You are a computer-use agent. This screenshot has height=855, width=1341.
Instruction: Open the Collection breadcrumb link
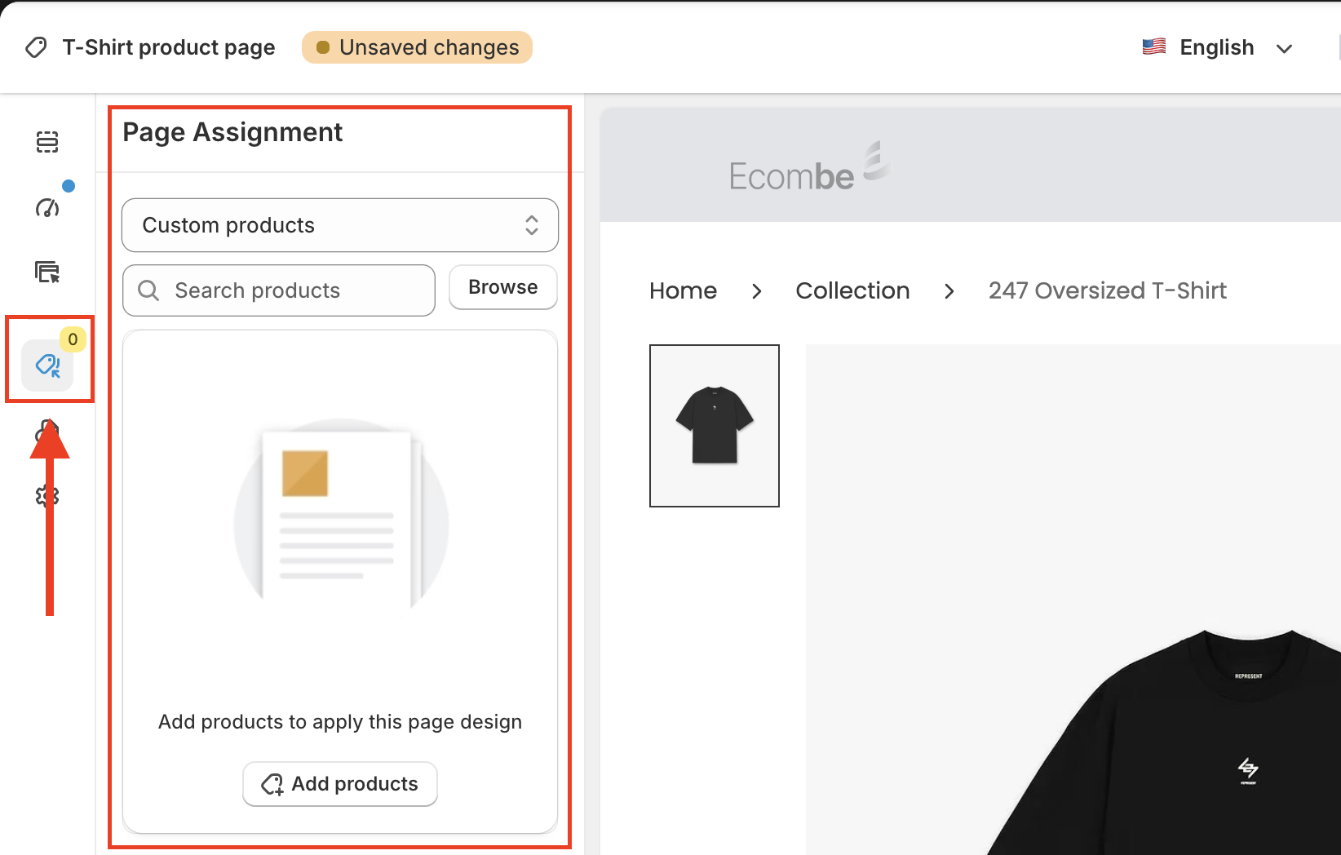(852, 290)
